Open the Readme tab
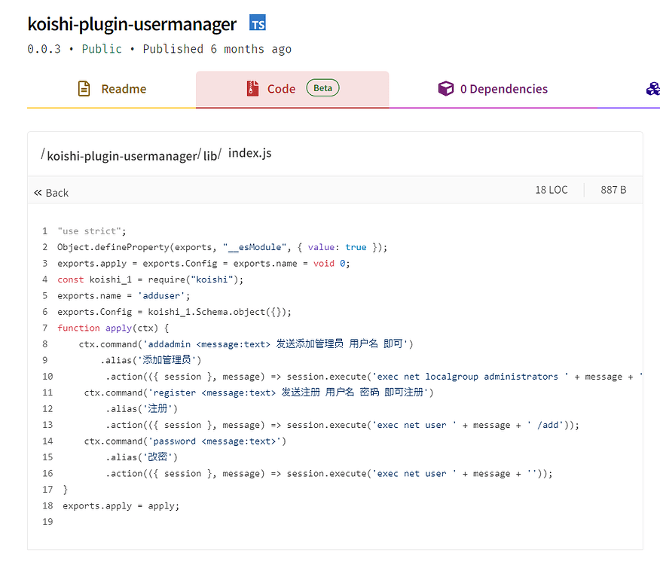660x565 pixels. tap(112, 89)
